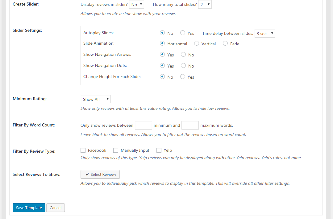Image resolution: width=333 pixels, height=219 pixels.
Task: Expand the Minimum Rating dropdown
Action: pos(96,99)
